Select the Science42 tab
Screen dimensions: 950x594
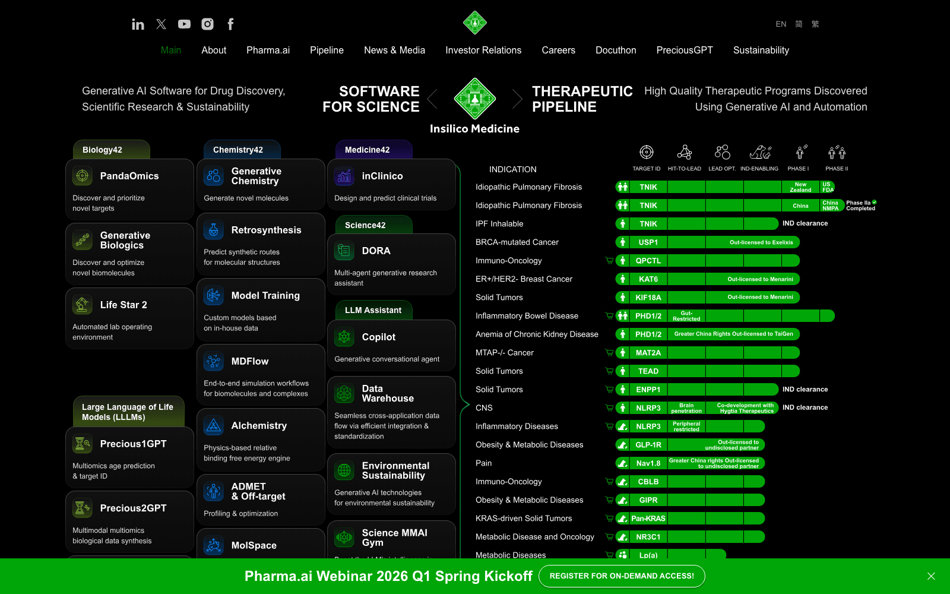pos(374,225)
